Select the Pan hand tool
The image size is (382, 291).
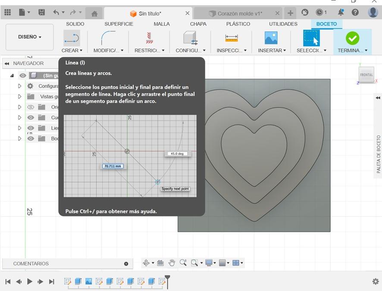click(x=172, y=263)
